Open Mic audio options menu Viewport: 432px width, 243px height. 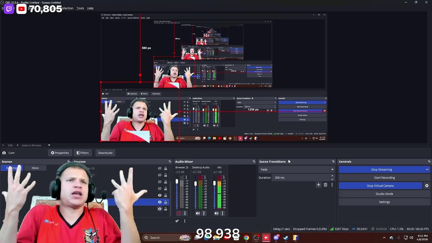(x=222, y=213)
